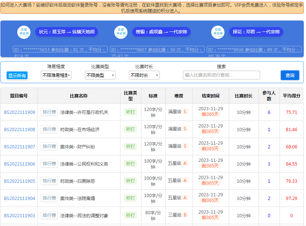Click the 显示所有 button
The width and height of the screenshot is (306, 226).
pos(17,75)
